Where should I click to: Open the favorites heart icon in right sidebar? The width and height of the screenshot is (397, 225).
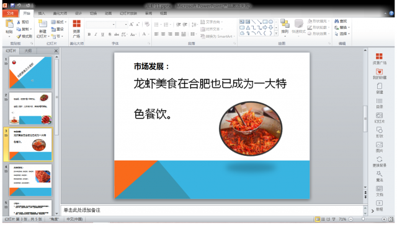(x=379, y=71)
